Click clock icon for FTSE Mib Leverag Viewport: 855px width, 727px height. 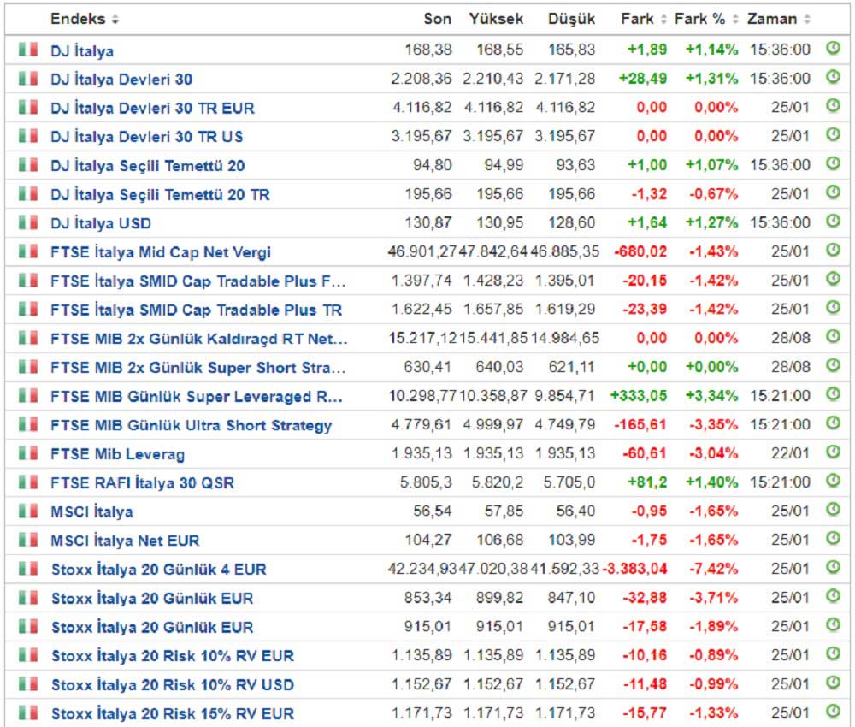click(x=833, y=452)
